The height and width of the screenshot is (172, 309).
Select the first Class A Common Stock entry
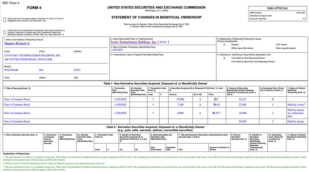tap(16, 99)
